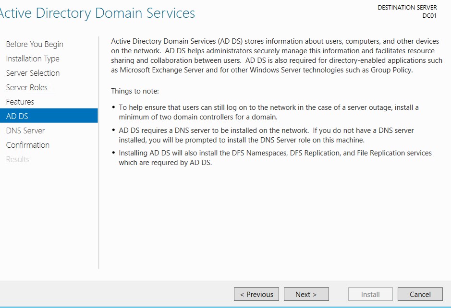Go to the Before You Begin step
This screenshot has width=451, height=308.
click(x=35, y=44)
